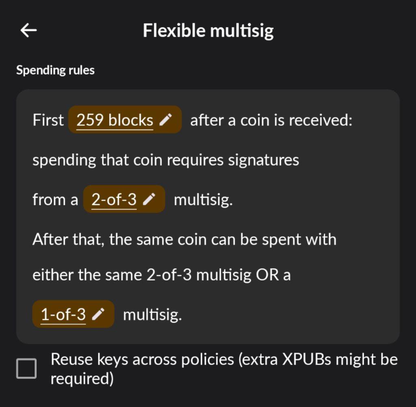This screenshot has height=407, width=416.
Task: Enable the Reuse keys across policies checkbox
Action: pyautogui.click(x=26, y=369)
